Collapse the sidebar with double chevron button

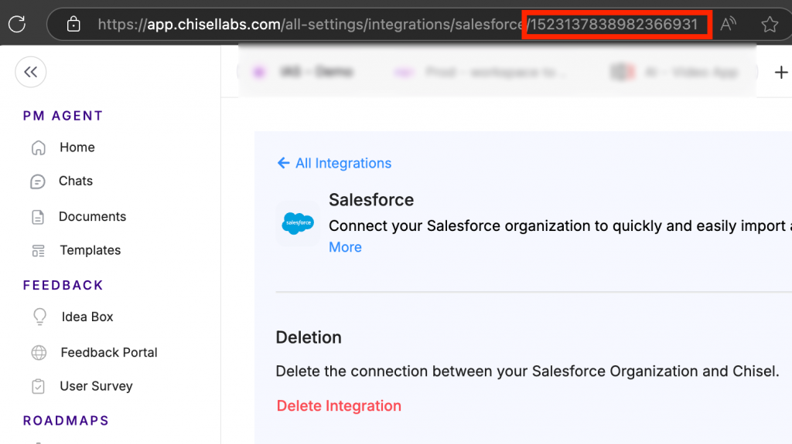[31, 72]
